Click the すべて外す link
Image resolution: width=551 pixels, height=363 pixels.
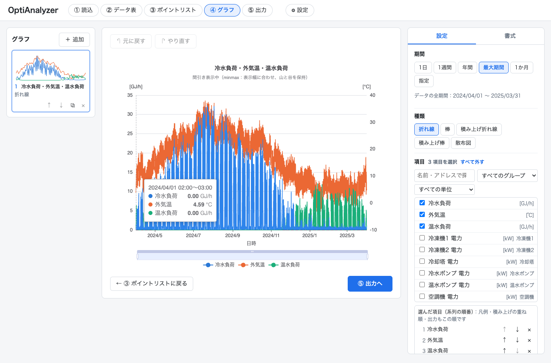pos(472,162)
